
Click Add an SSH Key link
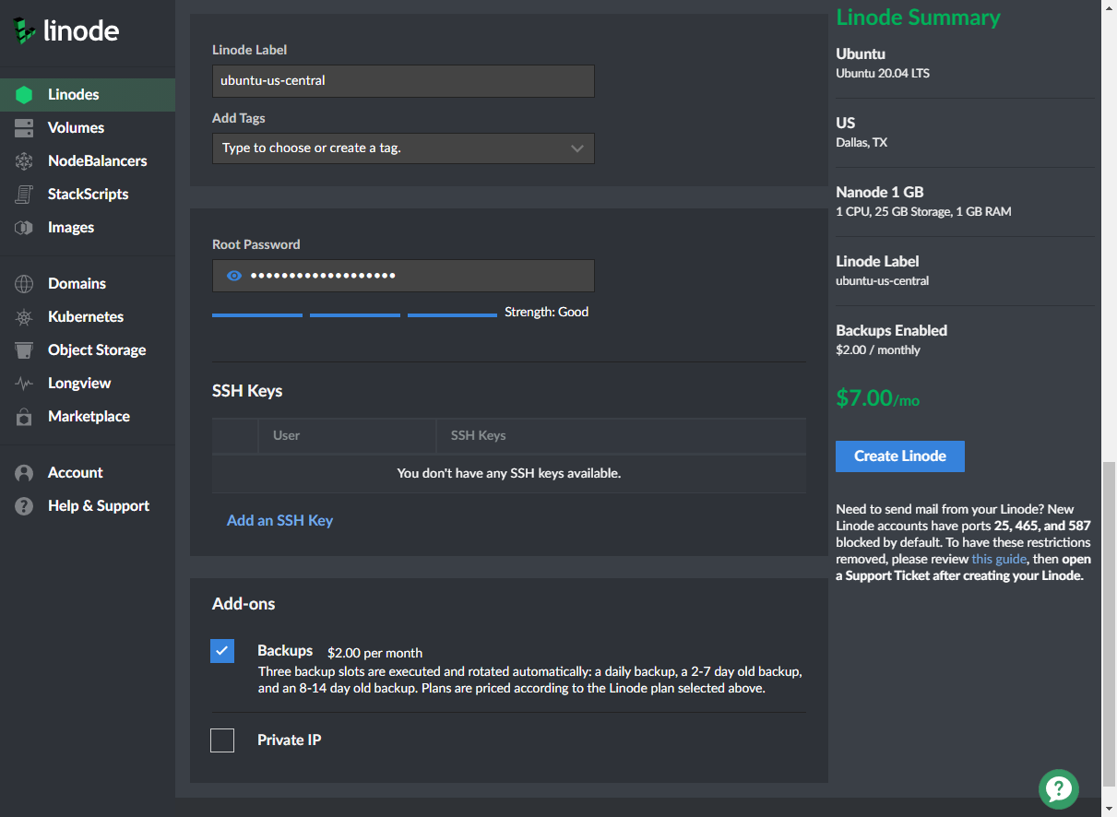click(279, 521)
